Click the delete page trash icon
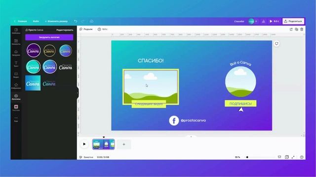This screenshot has width=316, height=177. [302, 29]
